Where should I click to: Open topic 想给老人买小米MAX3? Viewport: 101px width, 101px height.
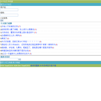click(29, 45)
